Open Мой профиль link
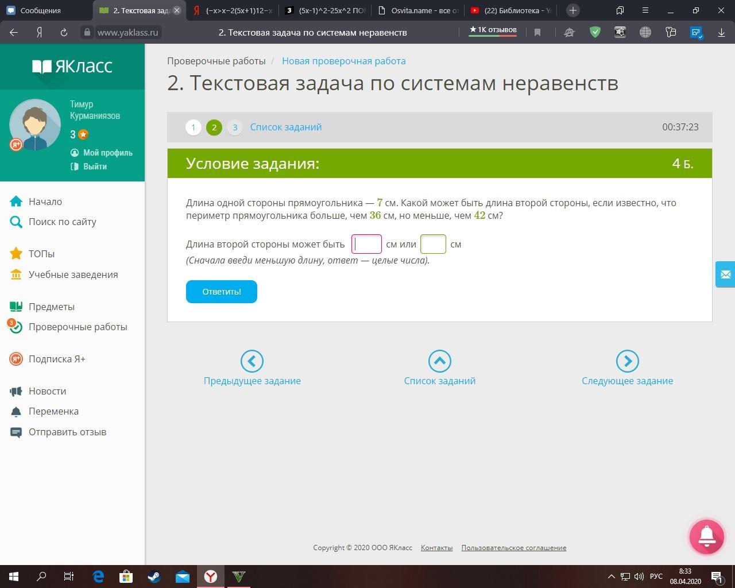 (x=108, y=153)
